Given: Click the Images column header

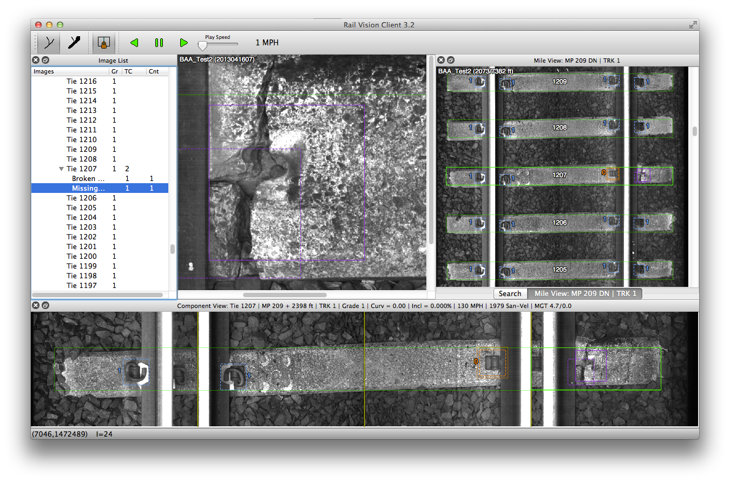Looking at the screenshot, I should point(44,71).
